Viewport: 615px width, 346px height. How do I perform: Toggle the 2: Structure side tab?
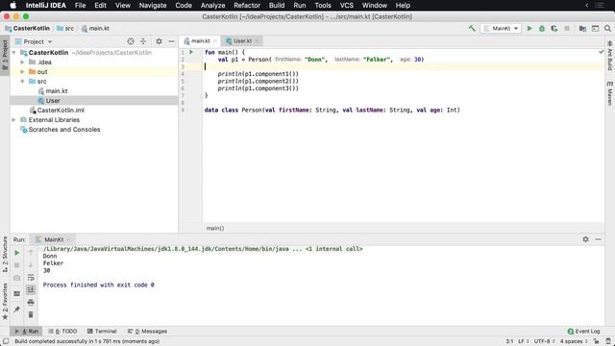5,254
